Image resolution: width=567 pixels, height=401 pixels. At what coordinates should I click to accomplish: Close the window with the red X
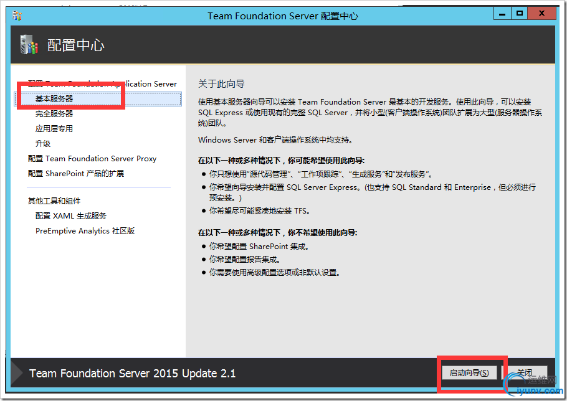click(x=541, y=14)
